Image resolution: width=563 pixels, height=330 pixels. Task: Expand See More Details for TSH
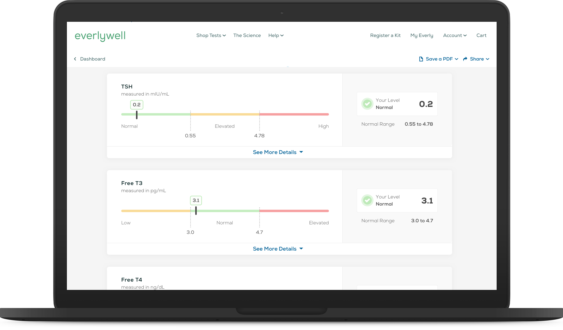tap(278, 152)
